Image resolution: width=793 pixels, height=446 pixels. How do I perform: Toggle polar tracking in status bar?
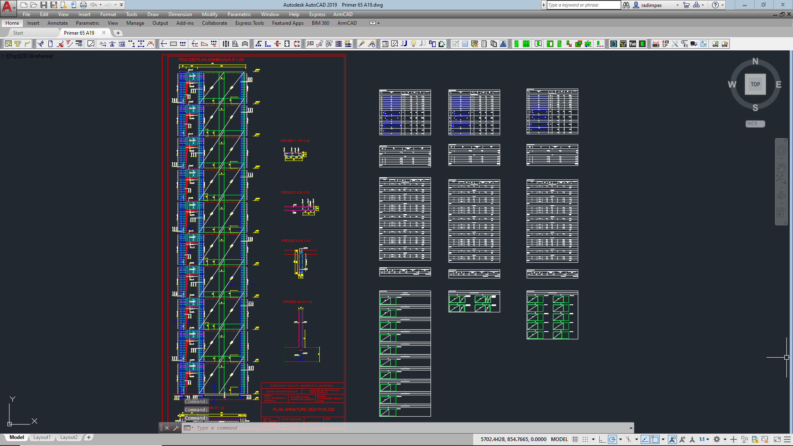(613, 439)
